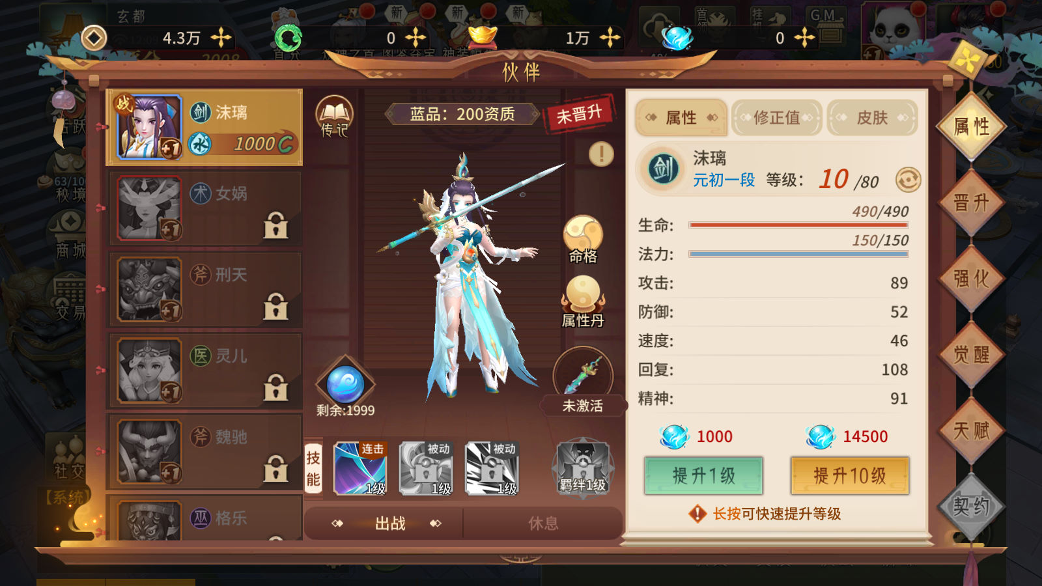
Task: Click the blue orb with 剩余:1999
Action: pos(345,384)
